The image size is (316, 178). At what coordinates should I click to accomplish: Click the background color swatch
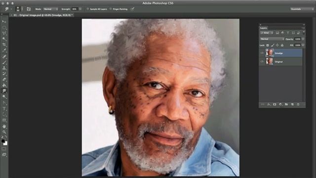(x=6, y=143)
